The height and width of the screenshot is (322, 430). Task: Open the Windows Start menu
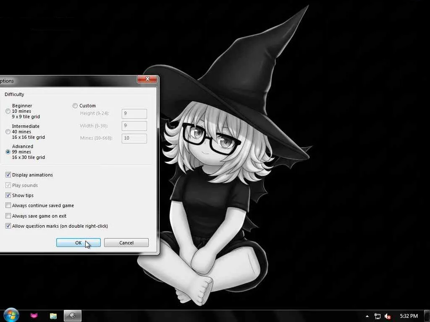(11, 315)
